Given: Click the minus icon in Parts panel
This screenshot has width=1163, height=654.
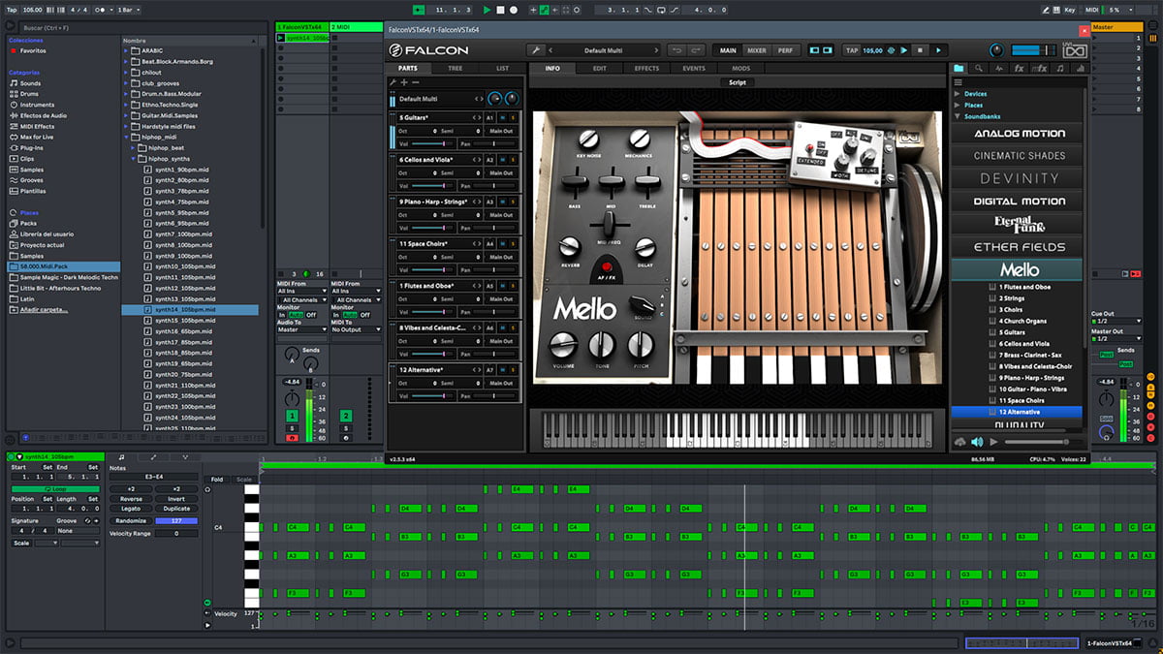Looking at the screenshot, I should pos(414,83).
